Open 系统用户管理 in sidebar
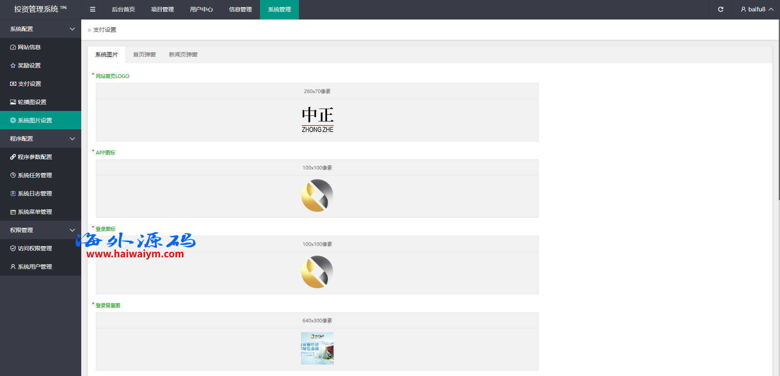The image size is (780, 376). (35, 267)
